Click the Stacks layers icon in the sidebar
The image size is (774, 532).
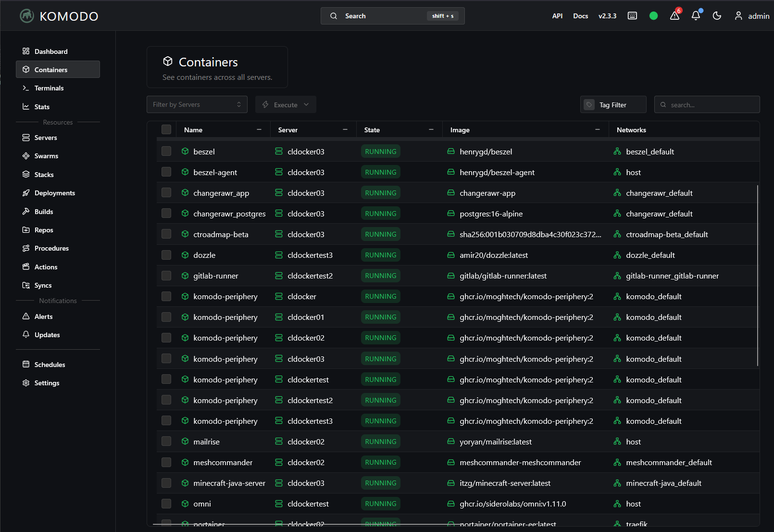tap(26, 174)
